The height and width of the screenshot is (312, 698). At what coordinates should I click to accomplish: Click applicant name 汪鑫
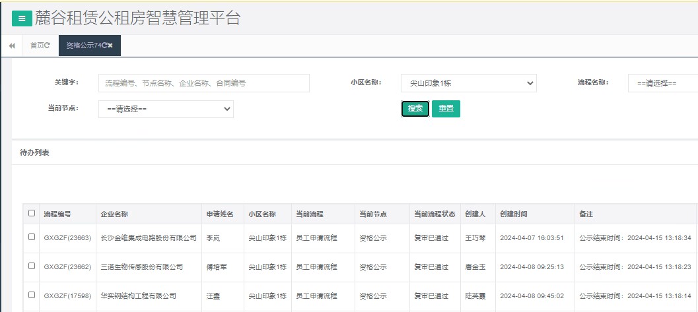213,296
